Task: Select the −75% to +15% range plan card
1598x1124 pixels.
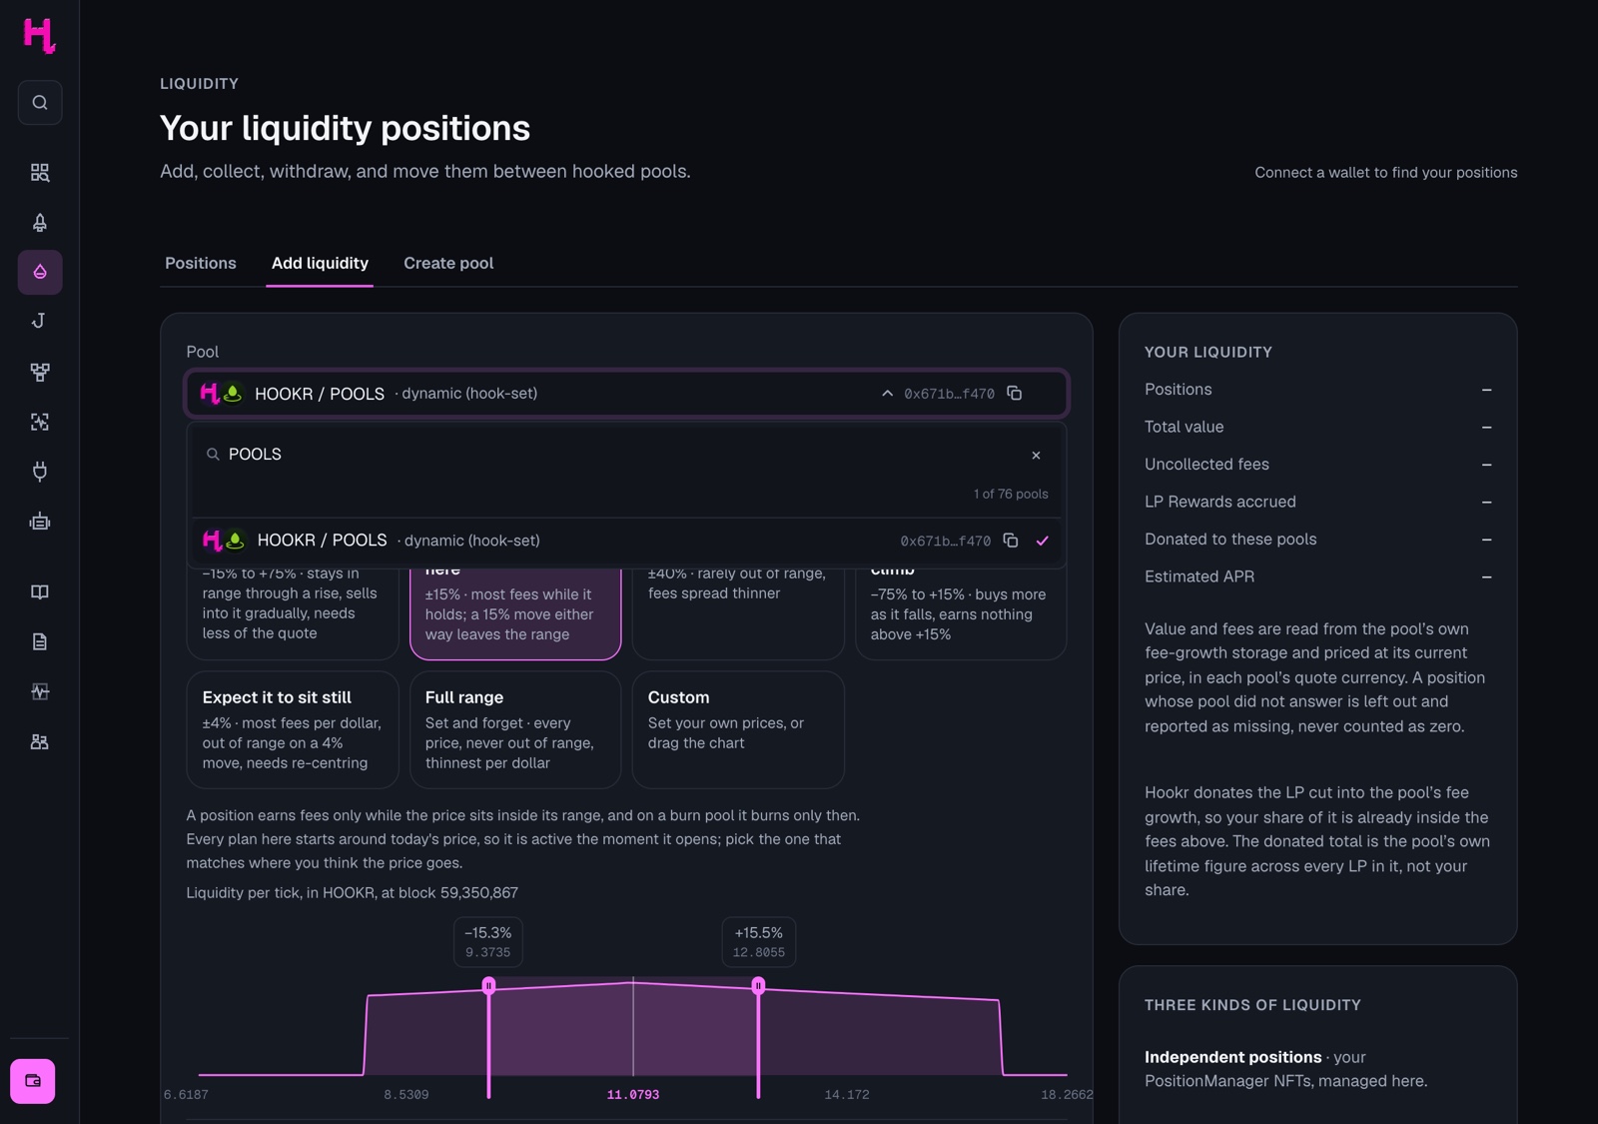Action: 961,612
